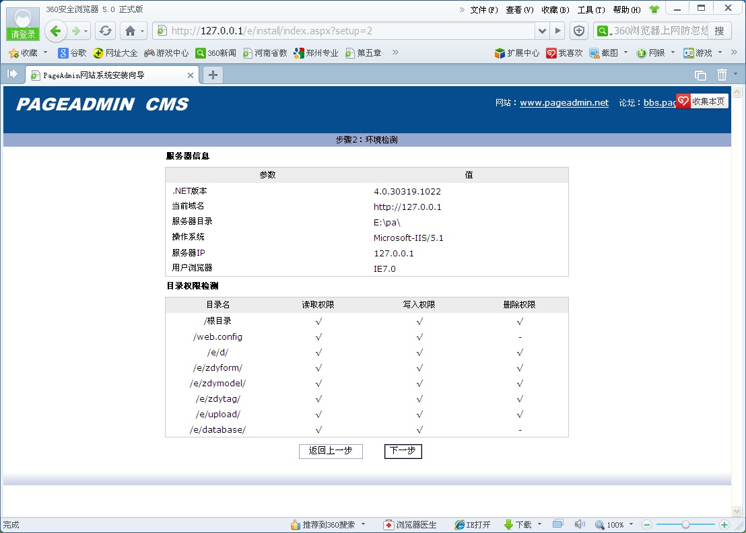This screenshot has height=533, width=746.
Task: Open the 扩展中心 extension center
Action: click(517, 52)
